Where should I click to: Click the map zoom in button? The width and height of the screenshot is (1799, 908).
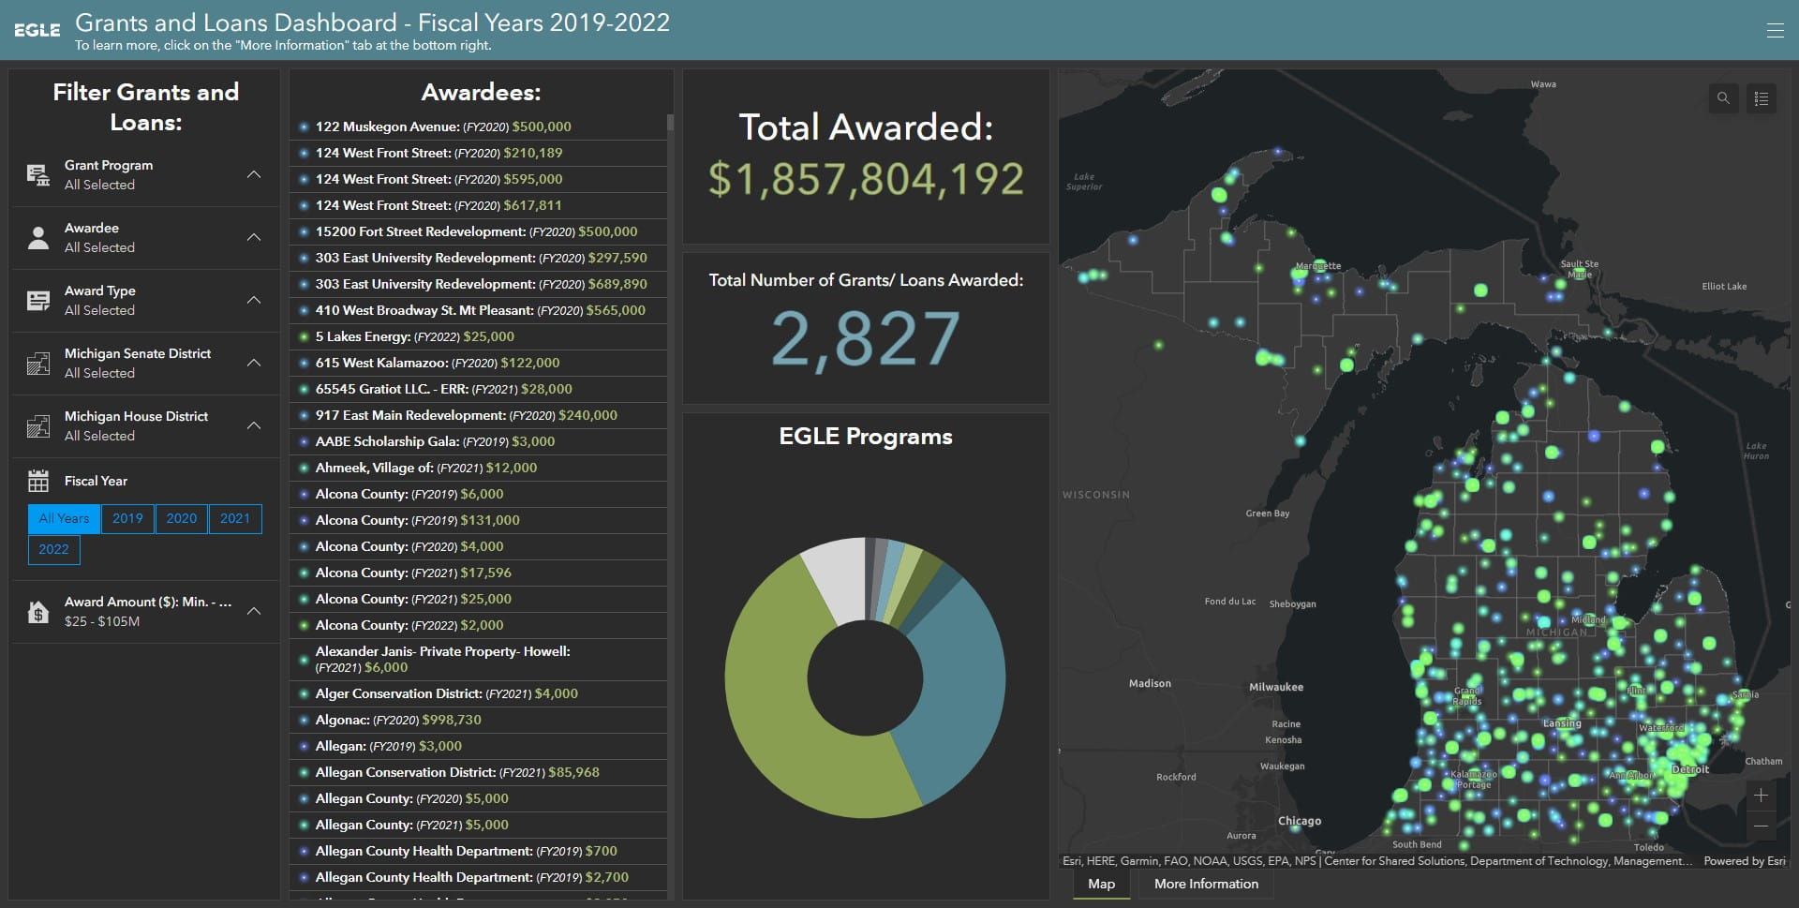coord(1760,796)
